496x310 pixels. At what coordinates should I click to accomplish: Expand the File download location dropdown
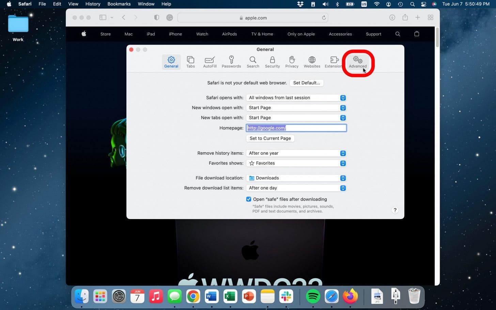(296, 178)
